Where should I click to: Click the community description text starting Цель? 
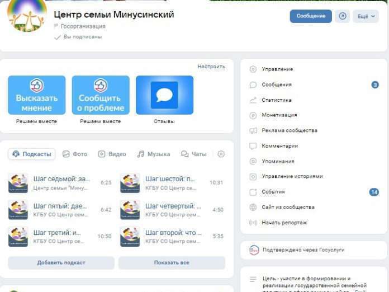pos(315,284)
